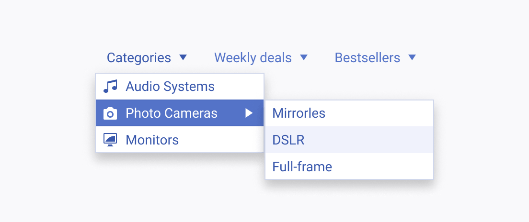Click blank space inside the Audio Systems row

coord(239,87)
